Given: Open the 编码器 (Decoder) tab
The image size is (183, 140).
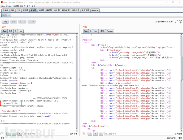Looking at the screenshot, I should point(49,10).
